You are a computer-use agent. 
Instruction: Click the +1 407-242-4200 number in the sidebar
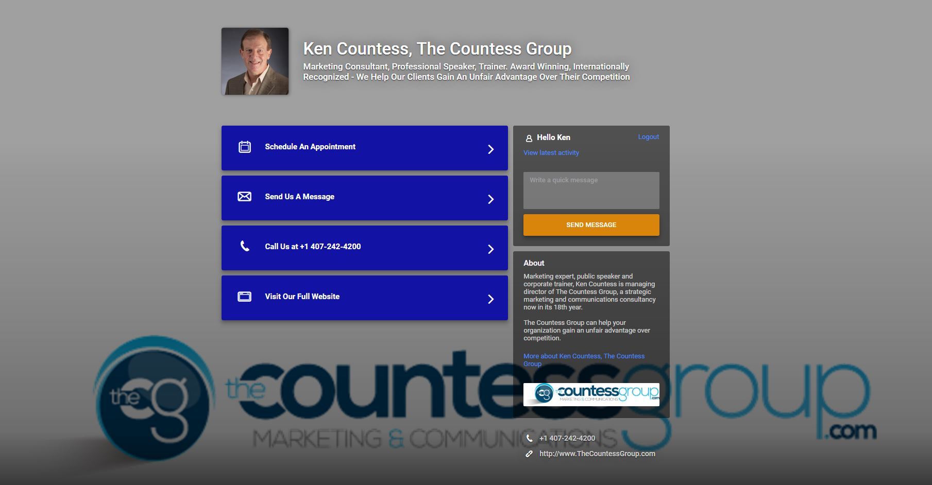pyautogui.click(x=567, y=438)
